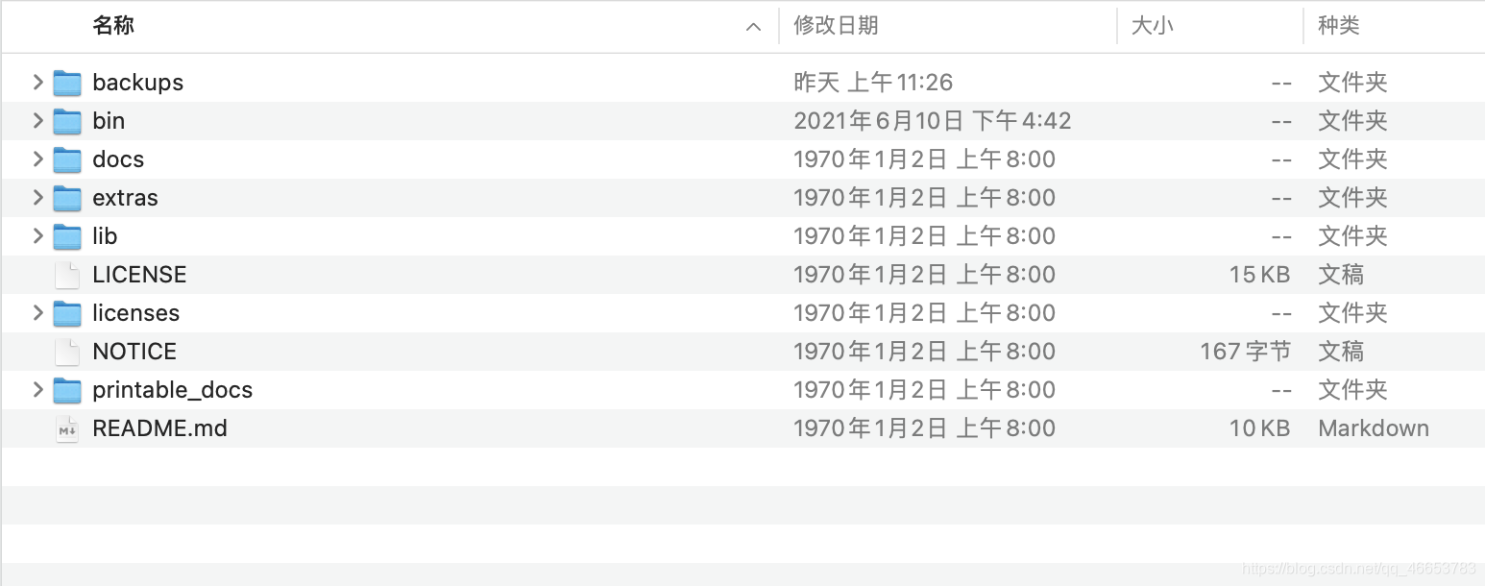
Task: Click the LICENSE document icon
Action: point(67,275)
